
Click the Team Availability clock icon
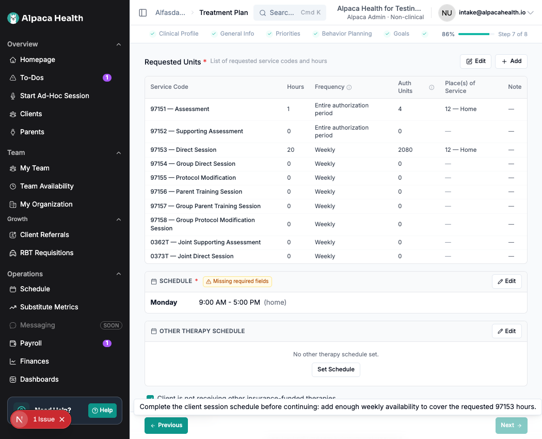pyautogui.click(x=13, y=186)
